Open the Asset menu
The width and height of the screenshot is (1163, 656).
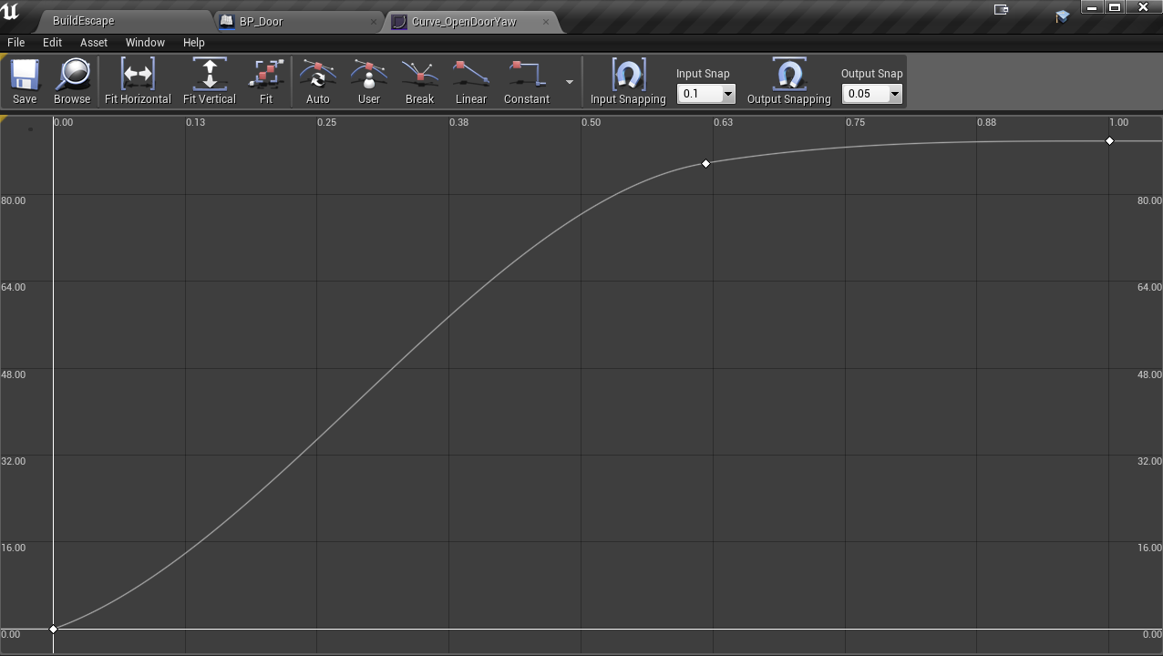point(93,42)
